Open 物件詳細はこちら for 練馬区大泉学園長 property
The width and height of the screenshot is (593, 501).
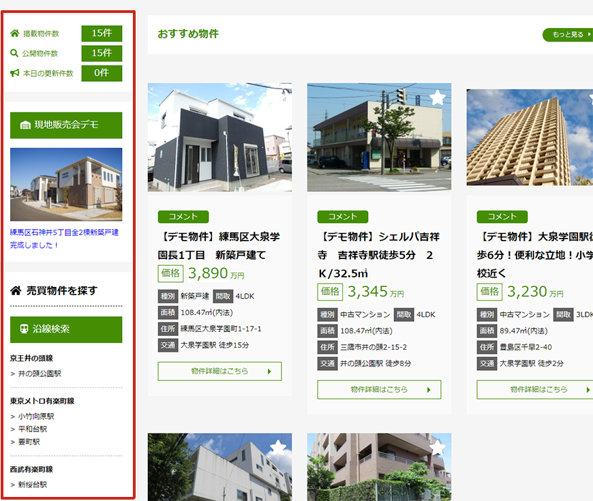219,371
